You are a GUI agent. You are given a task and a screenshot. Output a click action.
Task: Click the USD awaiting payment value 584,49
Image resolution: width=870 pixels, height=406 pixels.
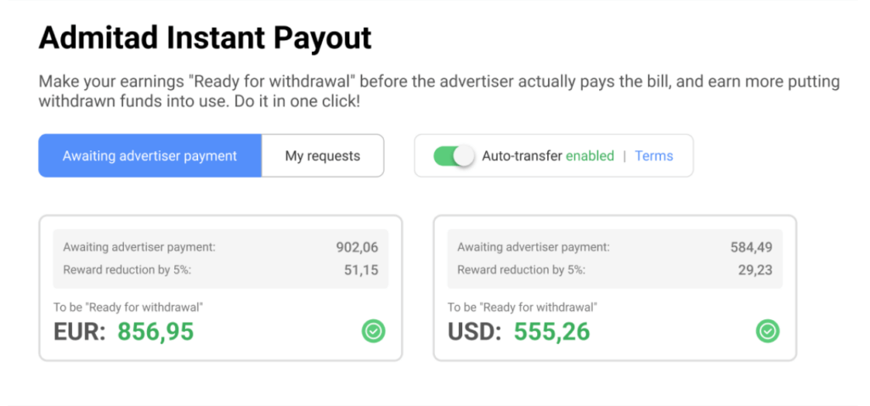751,247
